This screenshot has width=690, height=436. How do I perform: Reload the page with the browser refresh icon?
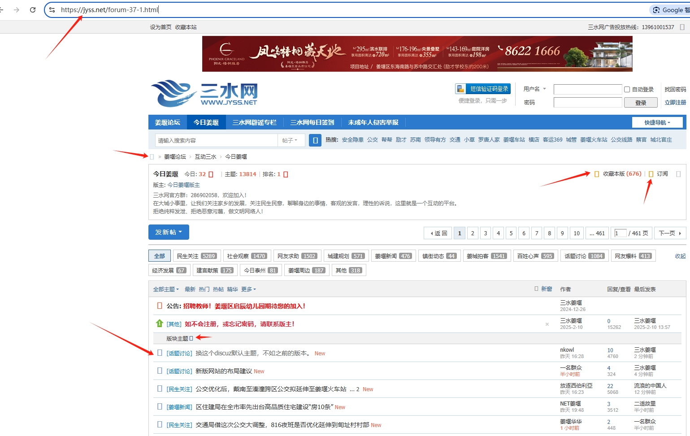coord(32,10)
